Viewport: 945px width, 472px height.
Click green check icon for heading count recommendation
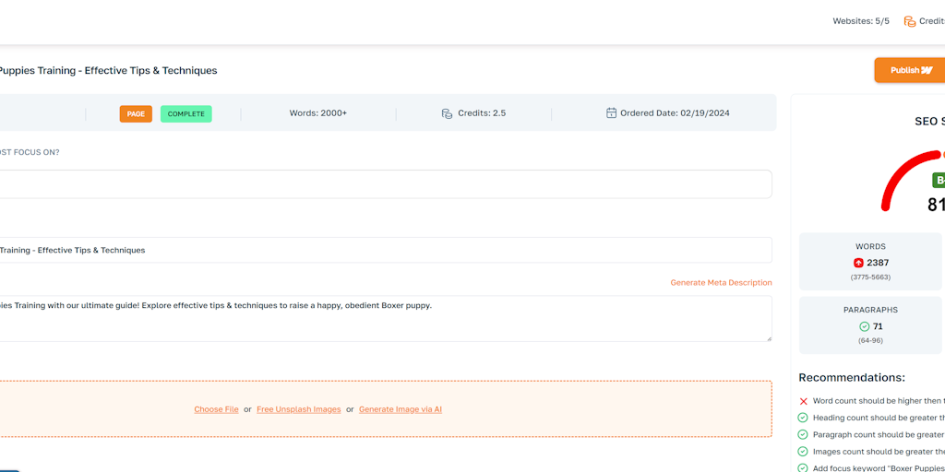point(804,418)
